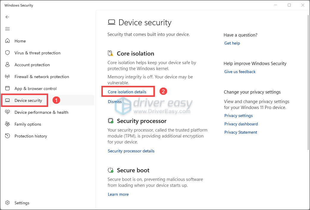The height and width of the screenshot is (210, 310).
Task: Open the Security processor details link
Action: coord(131,151)
